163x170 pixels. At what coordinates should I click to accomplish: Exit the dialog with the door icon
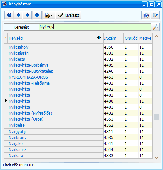pyautogui.click(x=155, y=15)
